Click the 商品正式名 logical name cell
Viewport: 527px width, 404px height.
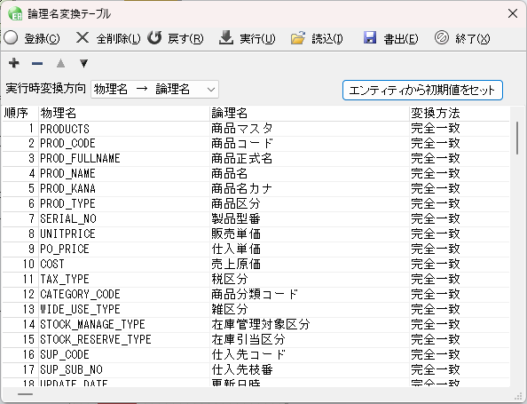click(x=310, y=159)
